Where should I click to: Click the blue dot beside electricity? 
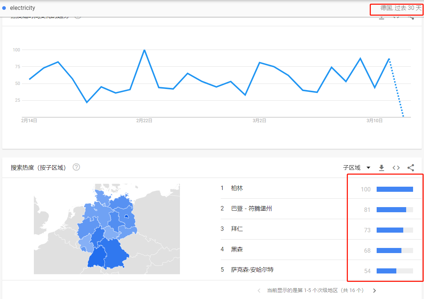pyautogui.click(x=4, y=8)
